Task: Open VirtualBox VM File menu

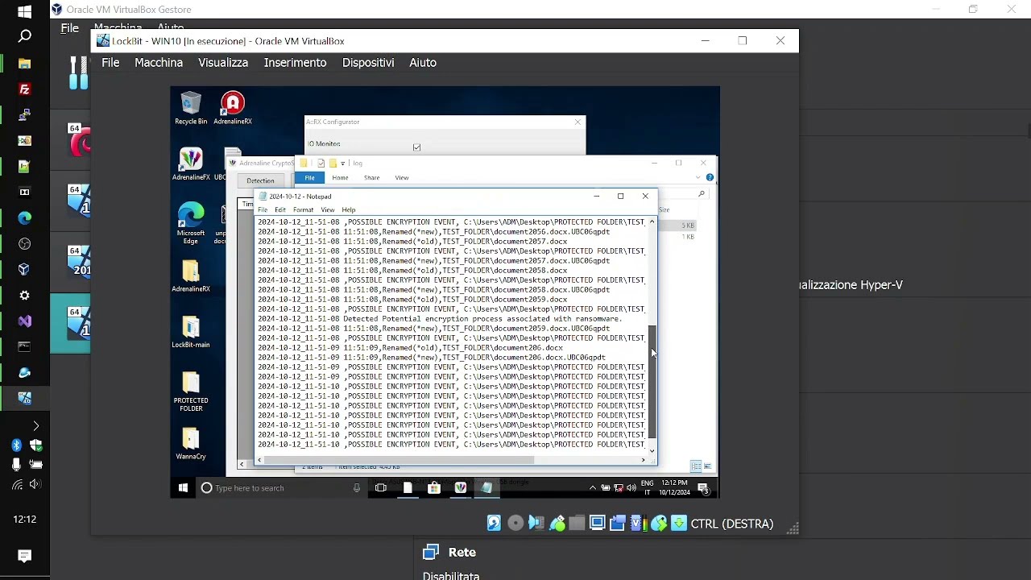Action: click(x=110, y=62)
